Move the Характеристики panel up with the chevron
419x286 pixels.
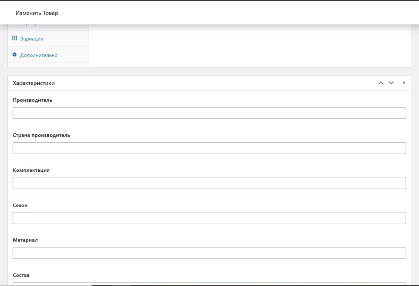(381, 83)
